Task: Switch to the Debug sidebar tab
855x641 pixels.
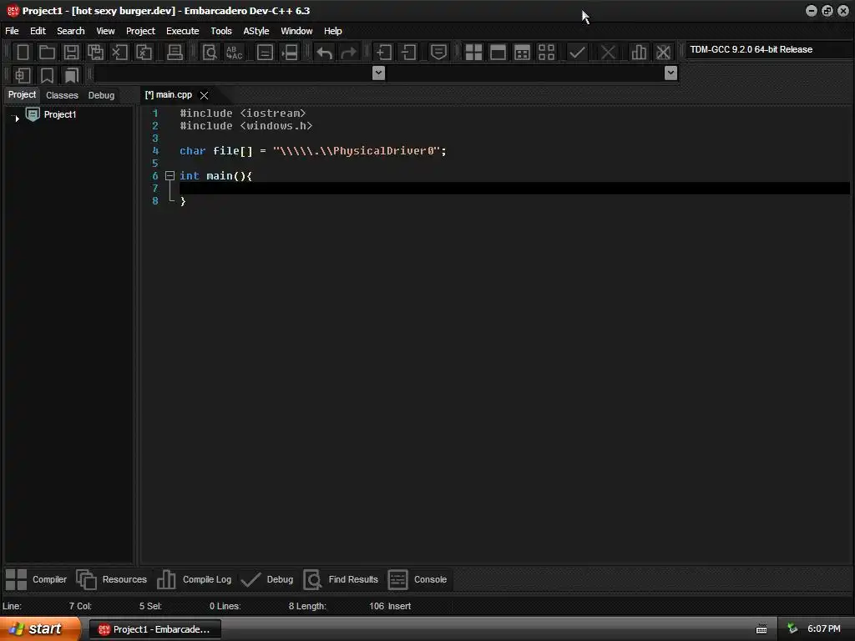Action: [101, 95]
